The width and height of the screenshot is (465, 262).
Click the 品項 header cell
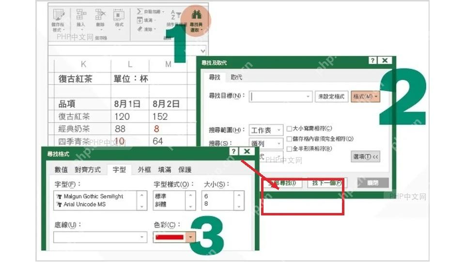click(83, 104)
